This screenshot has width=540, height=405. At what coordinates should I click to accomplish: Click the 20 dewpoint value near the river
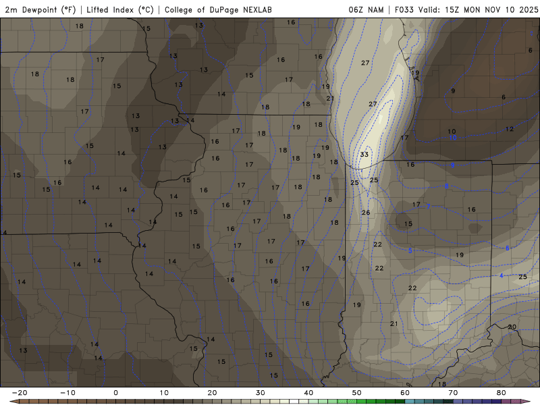click(512, 327)
